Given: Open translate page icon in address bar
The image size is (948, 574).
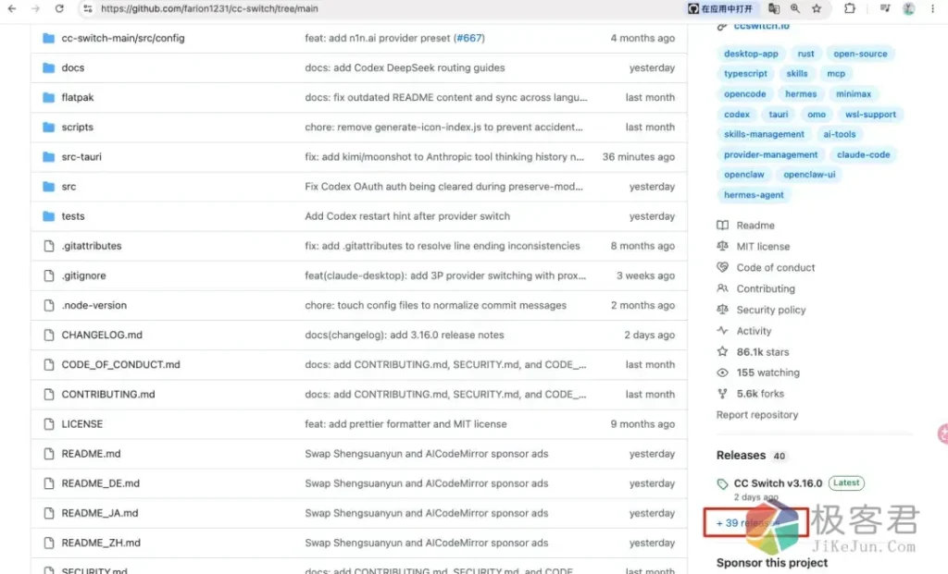Looking at the screenshot, I should 774,8.
